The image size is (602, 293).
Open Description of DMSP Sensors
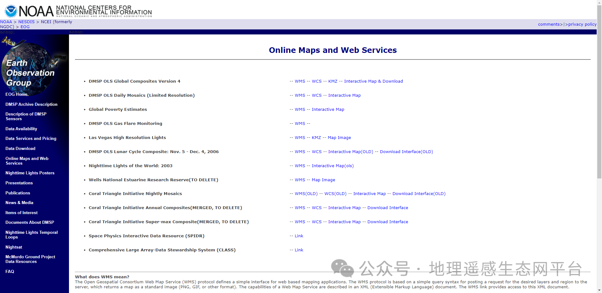pos(26,116)
